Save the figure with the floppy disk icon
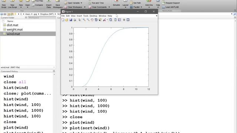 point(71,20)
